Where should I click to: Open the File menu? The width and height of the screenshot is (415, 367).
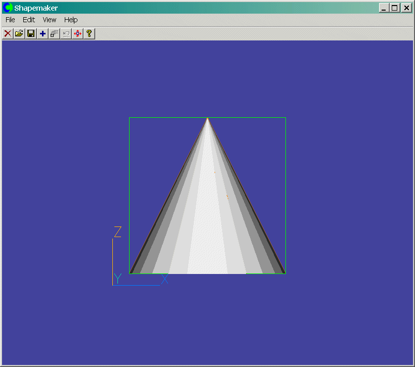tap(10, 20)
